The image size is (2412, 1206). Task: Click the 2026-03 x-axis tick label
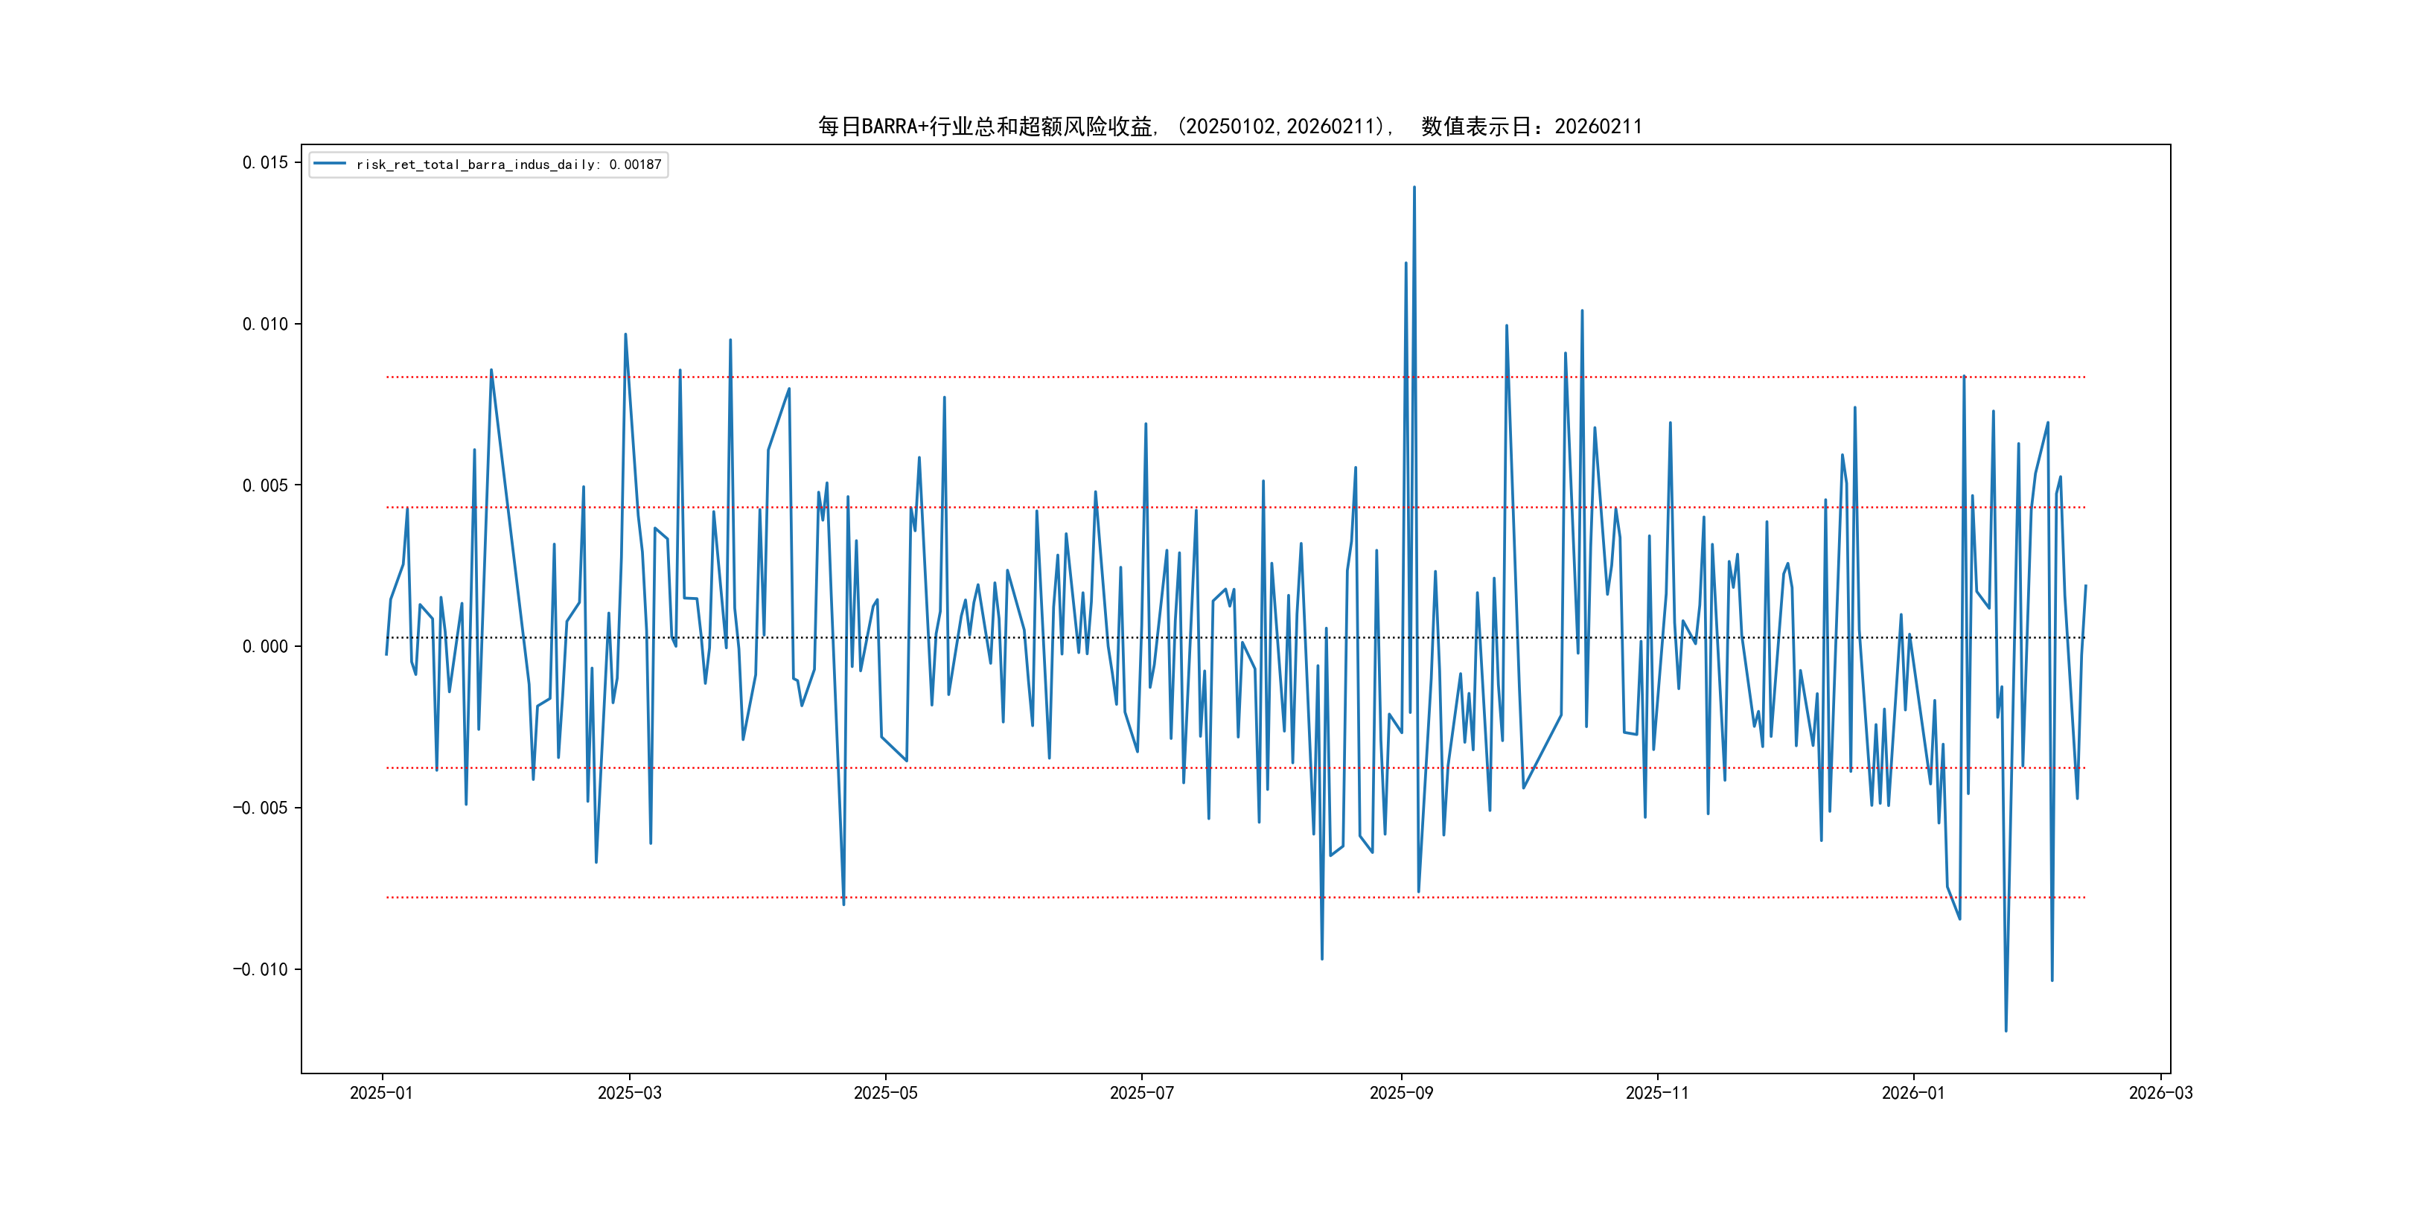(2160, 1093)
